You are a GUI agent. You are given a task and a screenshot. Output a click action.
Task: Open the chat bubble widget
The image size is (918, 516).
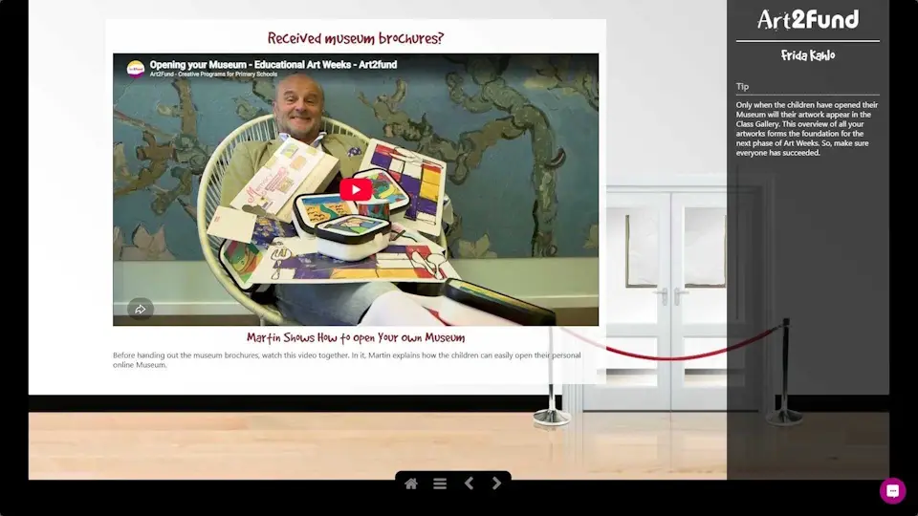click(x=892, y=491)
